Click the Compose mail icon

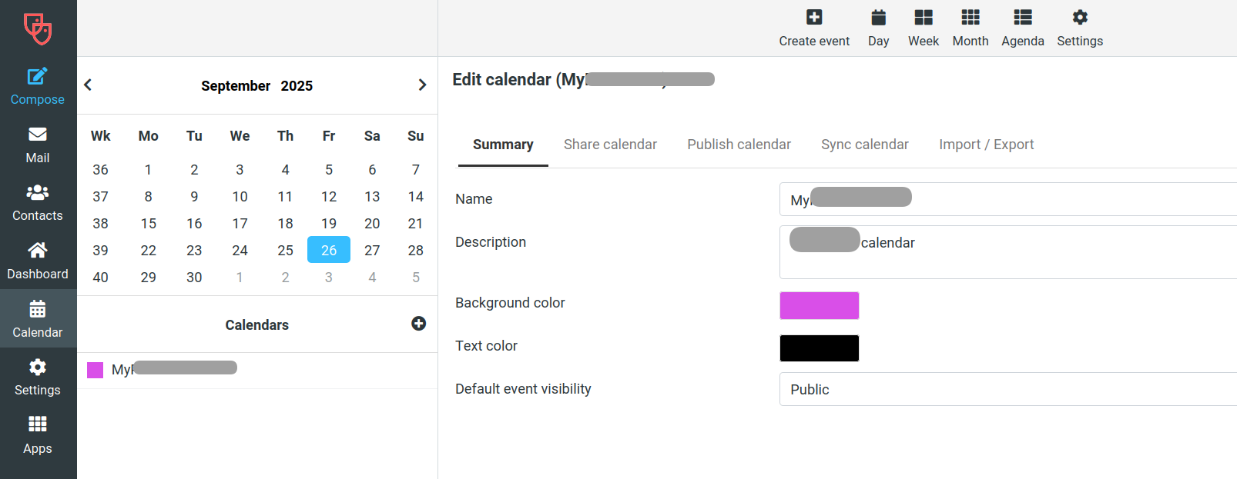point(37,76)
